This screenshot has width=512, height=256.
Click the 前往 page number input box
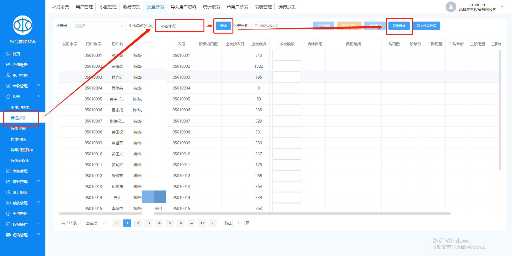(x=238, y=223)
